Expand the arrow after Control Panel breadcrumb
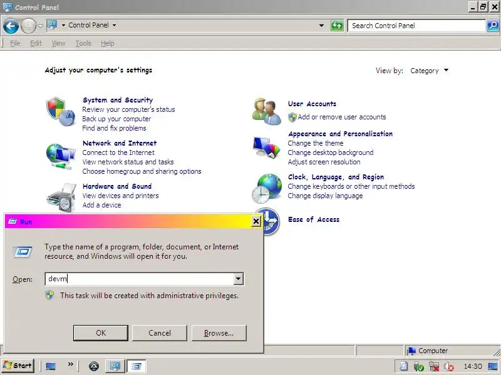501x375 pixels. tap(114, 25)
